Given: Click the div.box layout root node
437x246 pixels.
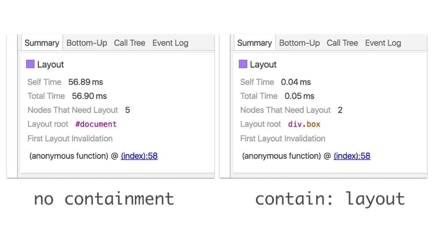Looking at the screenshot, I should click(x=304, y=124).
